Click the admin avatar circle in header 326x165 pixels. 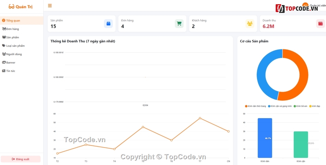(305, 5)
